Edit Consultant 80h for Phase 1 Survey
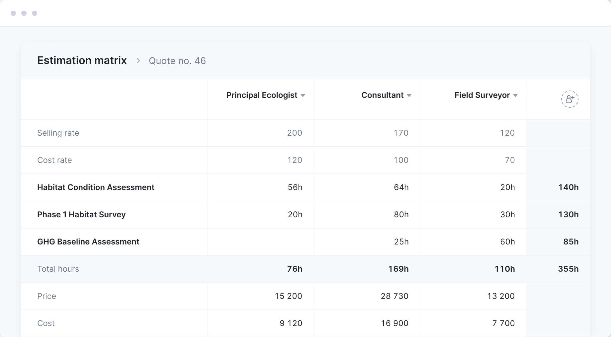The height and width of the screenshot is (337, 611). tap(401, 215)
